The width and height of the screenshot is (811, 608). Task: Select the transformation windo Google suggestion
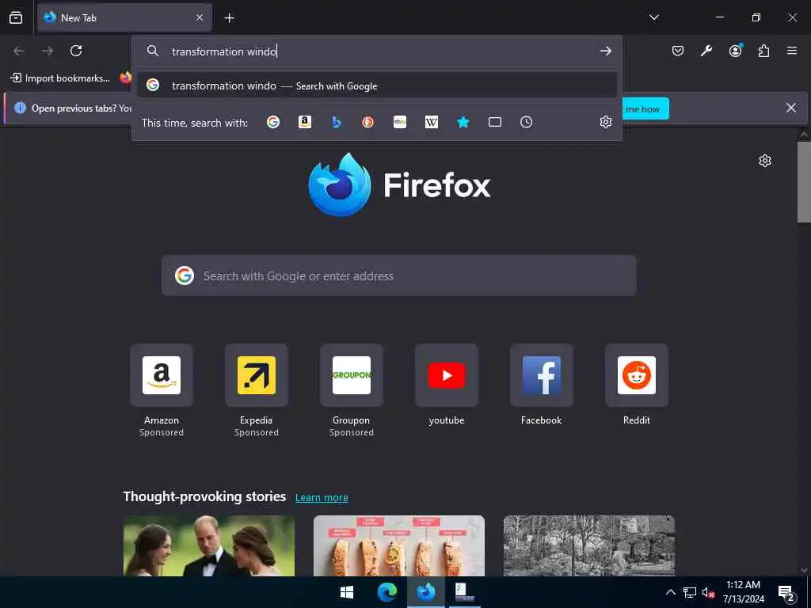[377, 85]
